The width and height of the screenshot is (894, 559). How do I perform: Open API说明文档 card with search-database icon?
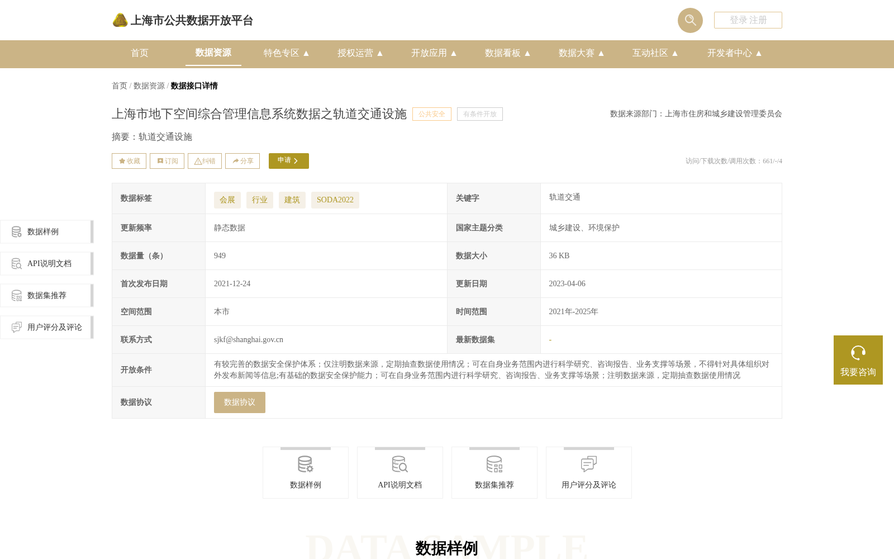(400, 472)
